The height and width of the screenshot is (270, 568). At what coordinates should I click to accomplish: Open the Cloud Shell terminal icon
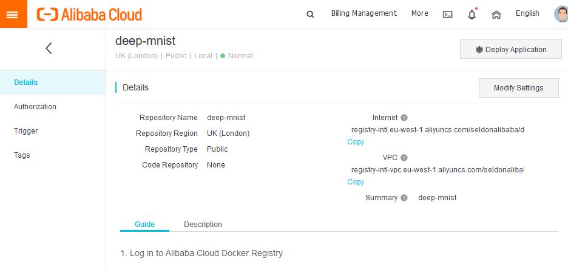tap(448, 14)
